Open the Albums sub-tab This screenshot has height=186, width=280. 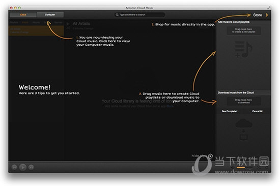pyautogui.click(x=36, y=22)
